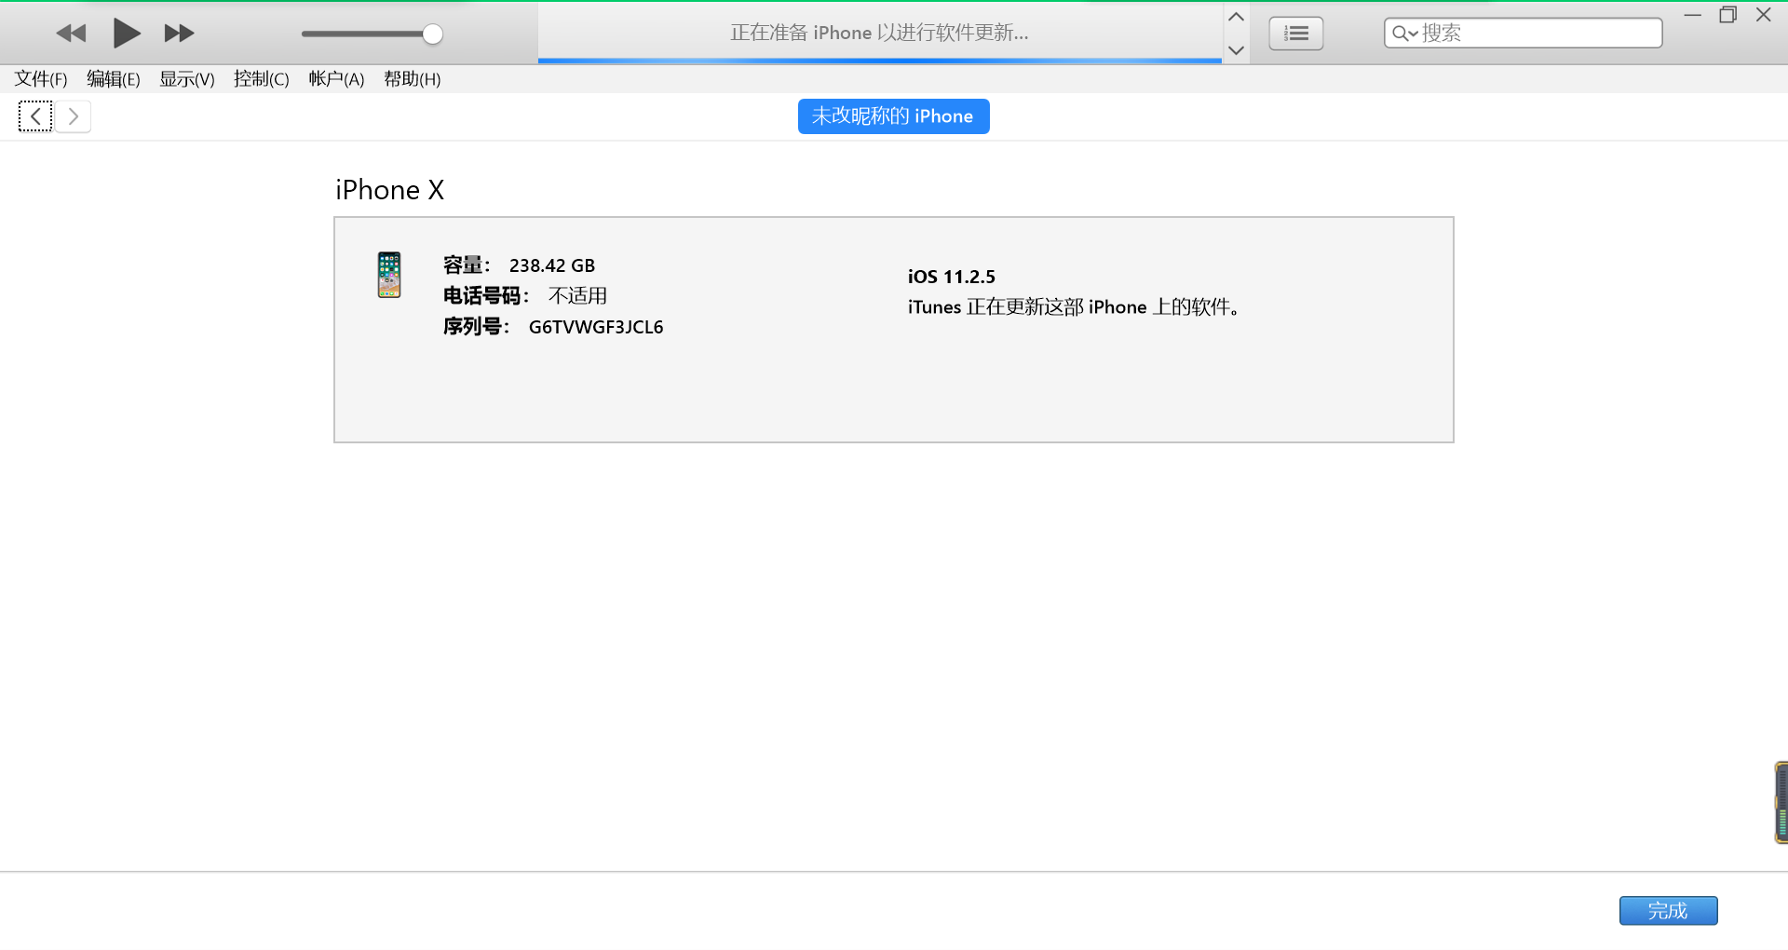Screen dimensions: 1788x950
Task: Minimize the iTunes window
Action: point(1693,15)
